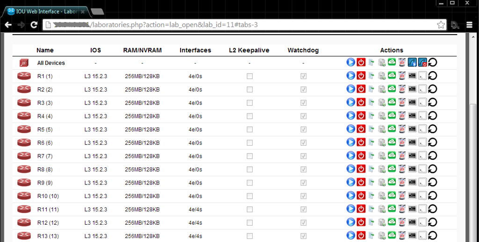Click 'L3 15.2.3' IOS cell for R4
The width and height of the screenshot is (479, 242).
pos(95,116)
